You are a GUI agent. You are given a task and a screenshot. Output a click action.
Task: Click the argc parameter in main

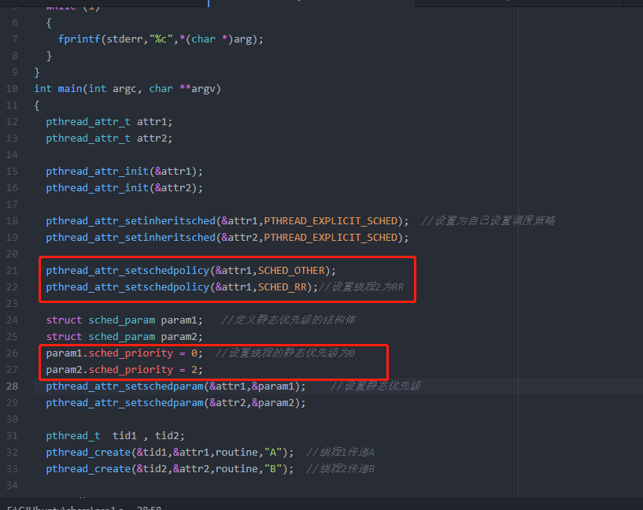[x=124, y=89]
